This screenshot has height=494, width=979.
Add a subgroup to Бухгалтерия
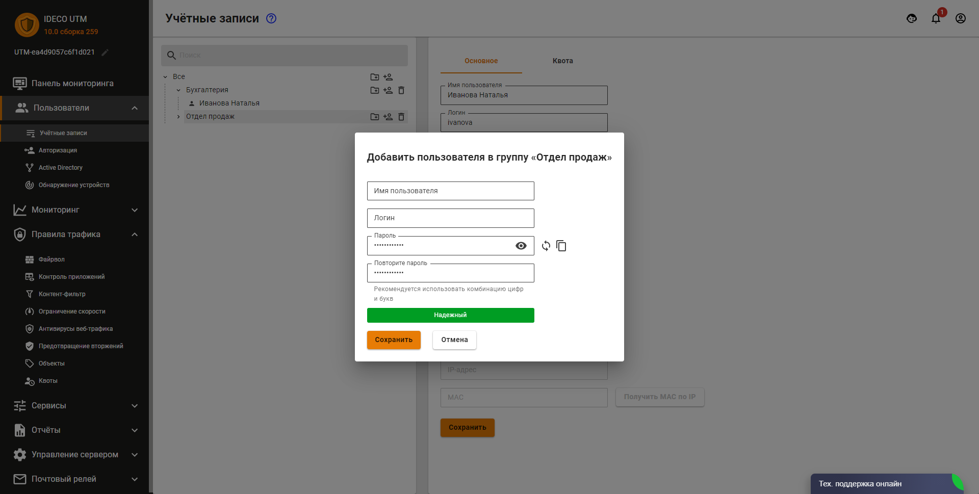click(375, 90)
